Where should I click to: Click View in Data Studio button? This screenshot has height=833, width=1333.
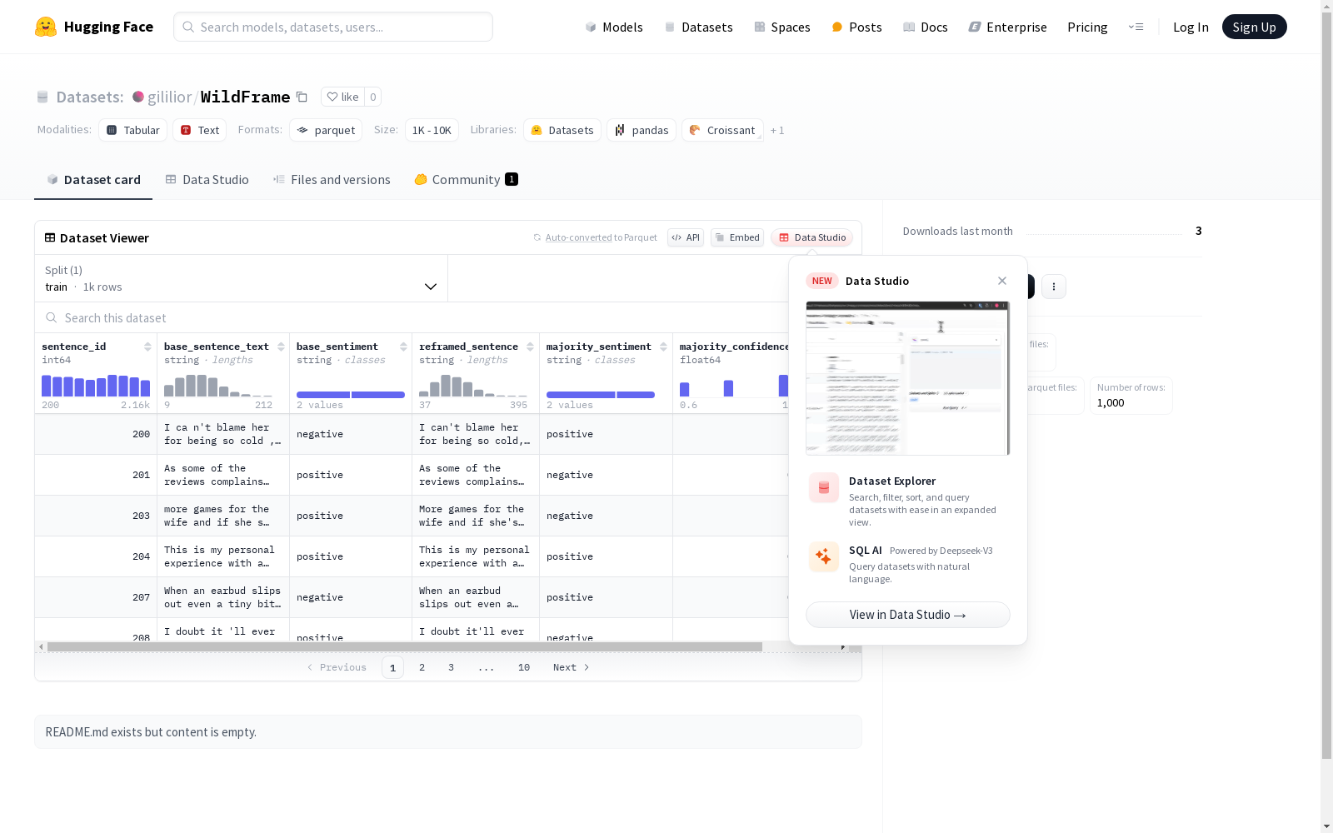pos(908,615)
